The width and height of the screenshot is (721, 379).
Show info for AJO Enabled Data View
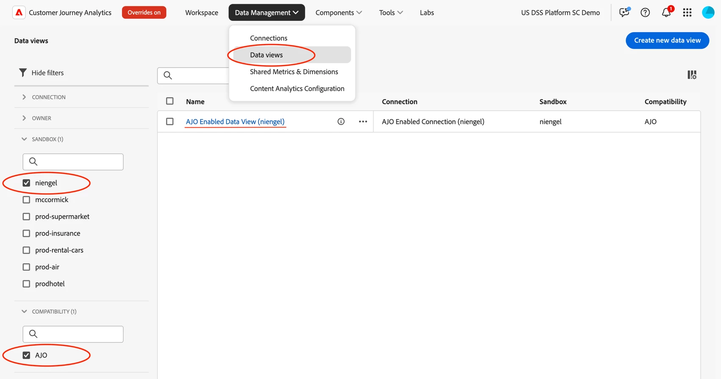pyautogui.click(x=341, y=122)
